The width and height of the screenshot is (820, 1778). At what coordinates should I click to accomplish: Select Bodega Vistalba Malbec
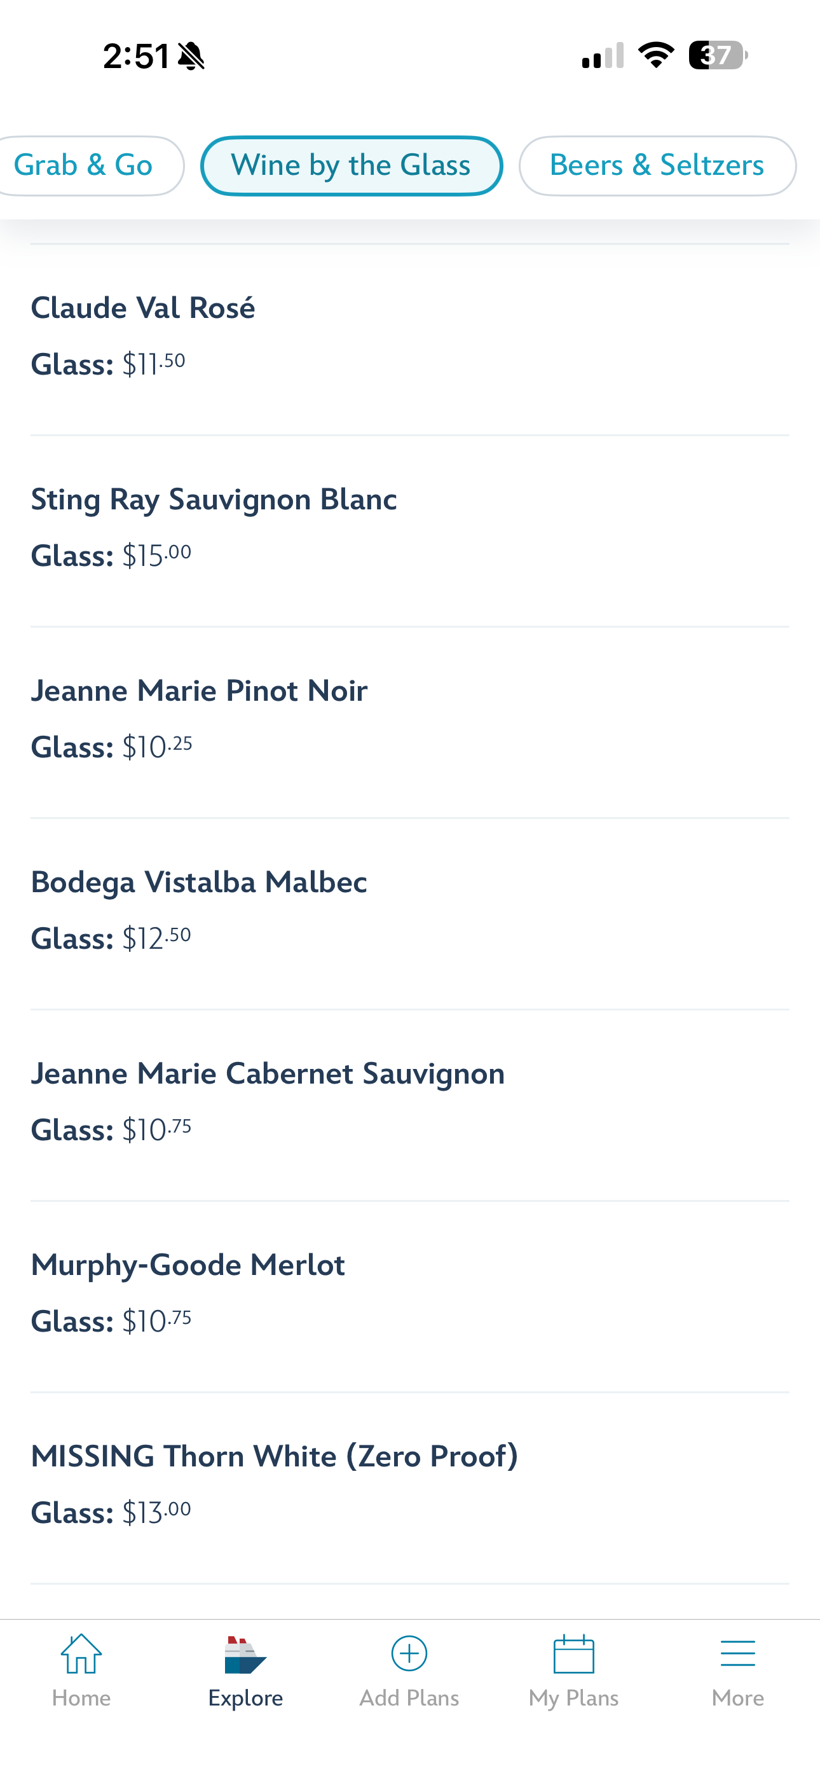click(410, 913)
